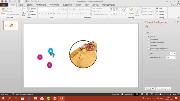Click the Fill paint bucket icon in Format Background
The image size is (180, 101).
point(147,27)
